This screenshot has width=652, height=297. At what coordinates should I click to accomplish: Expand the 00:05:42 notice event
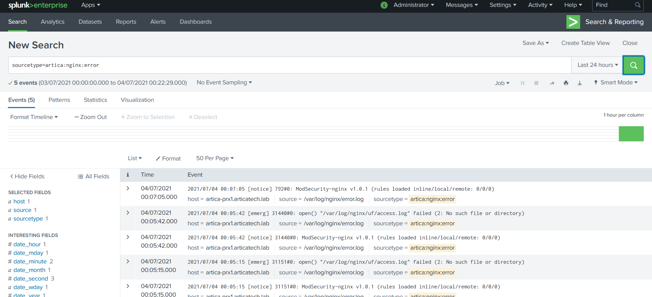click(128, 237)
